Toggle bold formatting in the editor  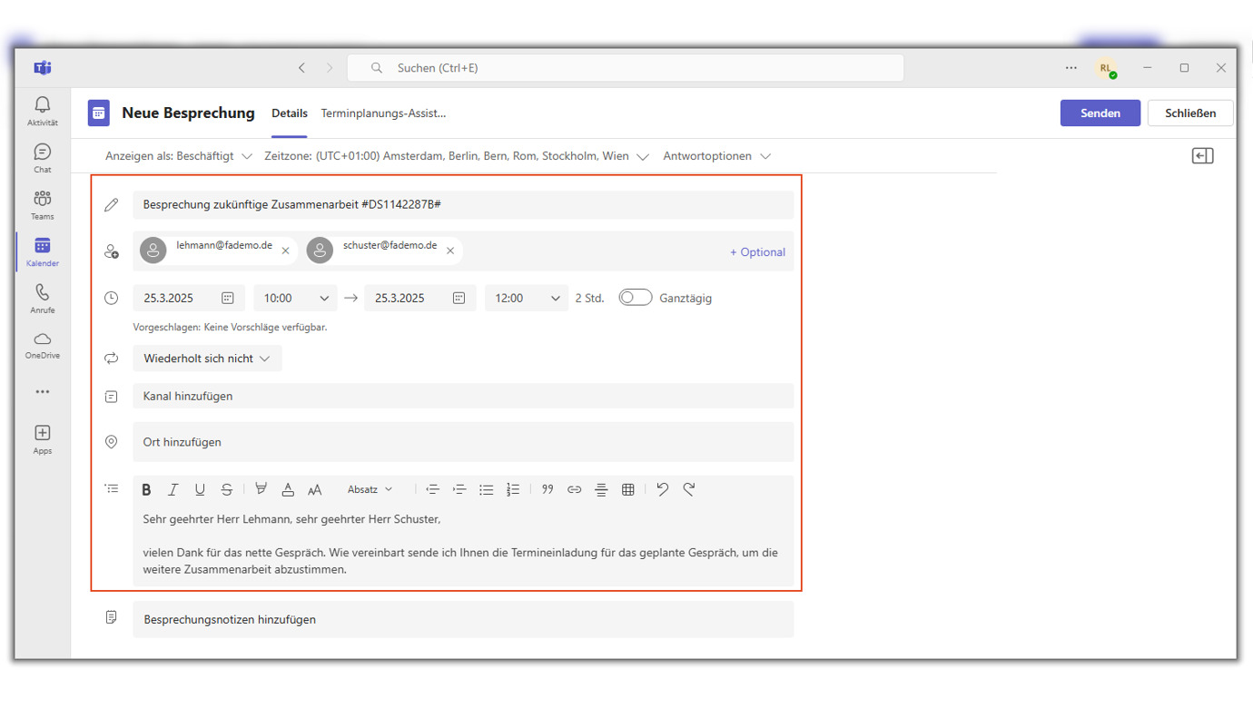pos(146,489)
